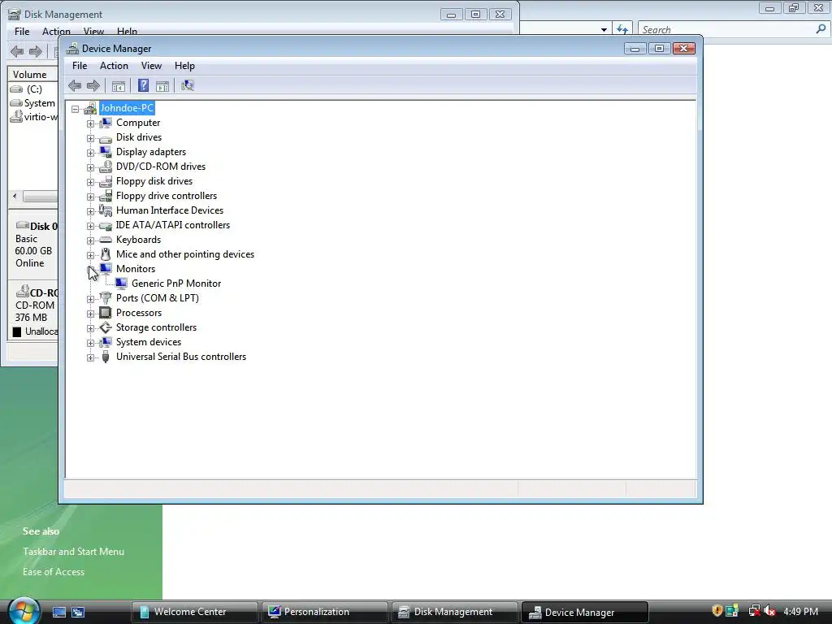
Task: Open Taskbar and Start Menu link
Action: (x=73, y=552)
